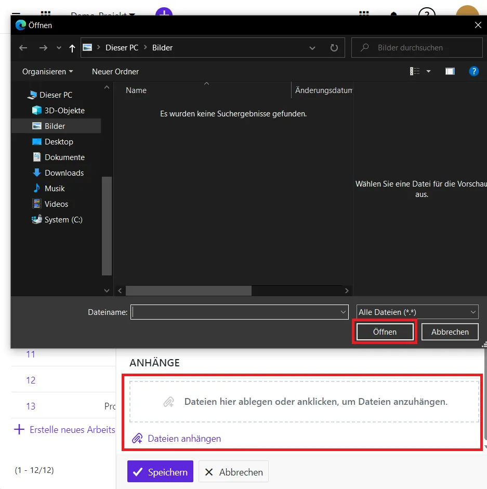This screenshot has width=487, height=489.
Task: Open the Alle Dateien file type dropdown
Action: (417, 312)
